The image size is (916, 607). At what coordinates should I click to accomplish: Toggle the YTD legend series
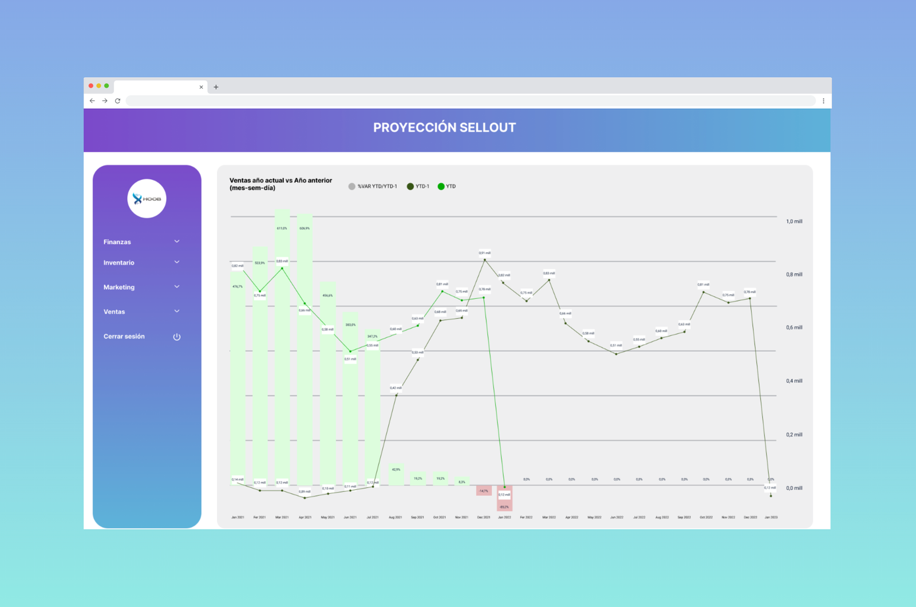(x=447, y=186)
